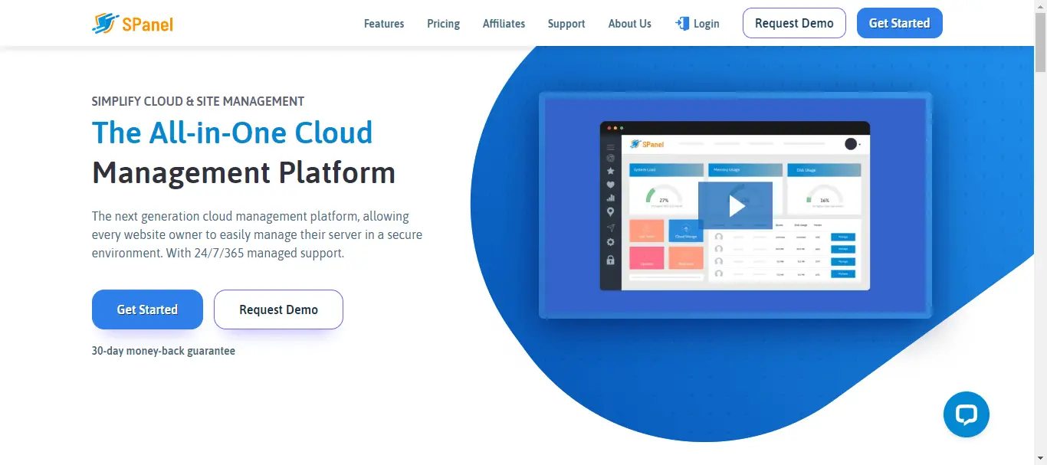Click the hero Request Demo button beside Get Started
The image size is (1047, 465).
[x=278, y=309]
